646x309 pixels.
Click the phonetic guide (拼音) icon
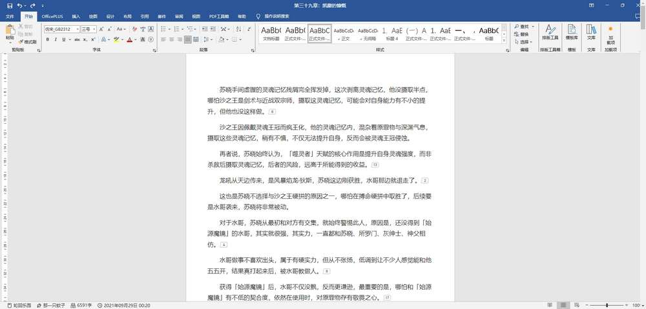(143, 29)
